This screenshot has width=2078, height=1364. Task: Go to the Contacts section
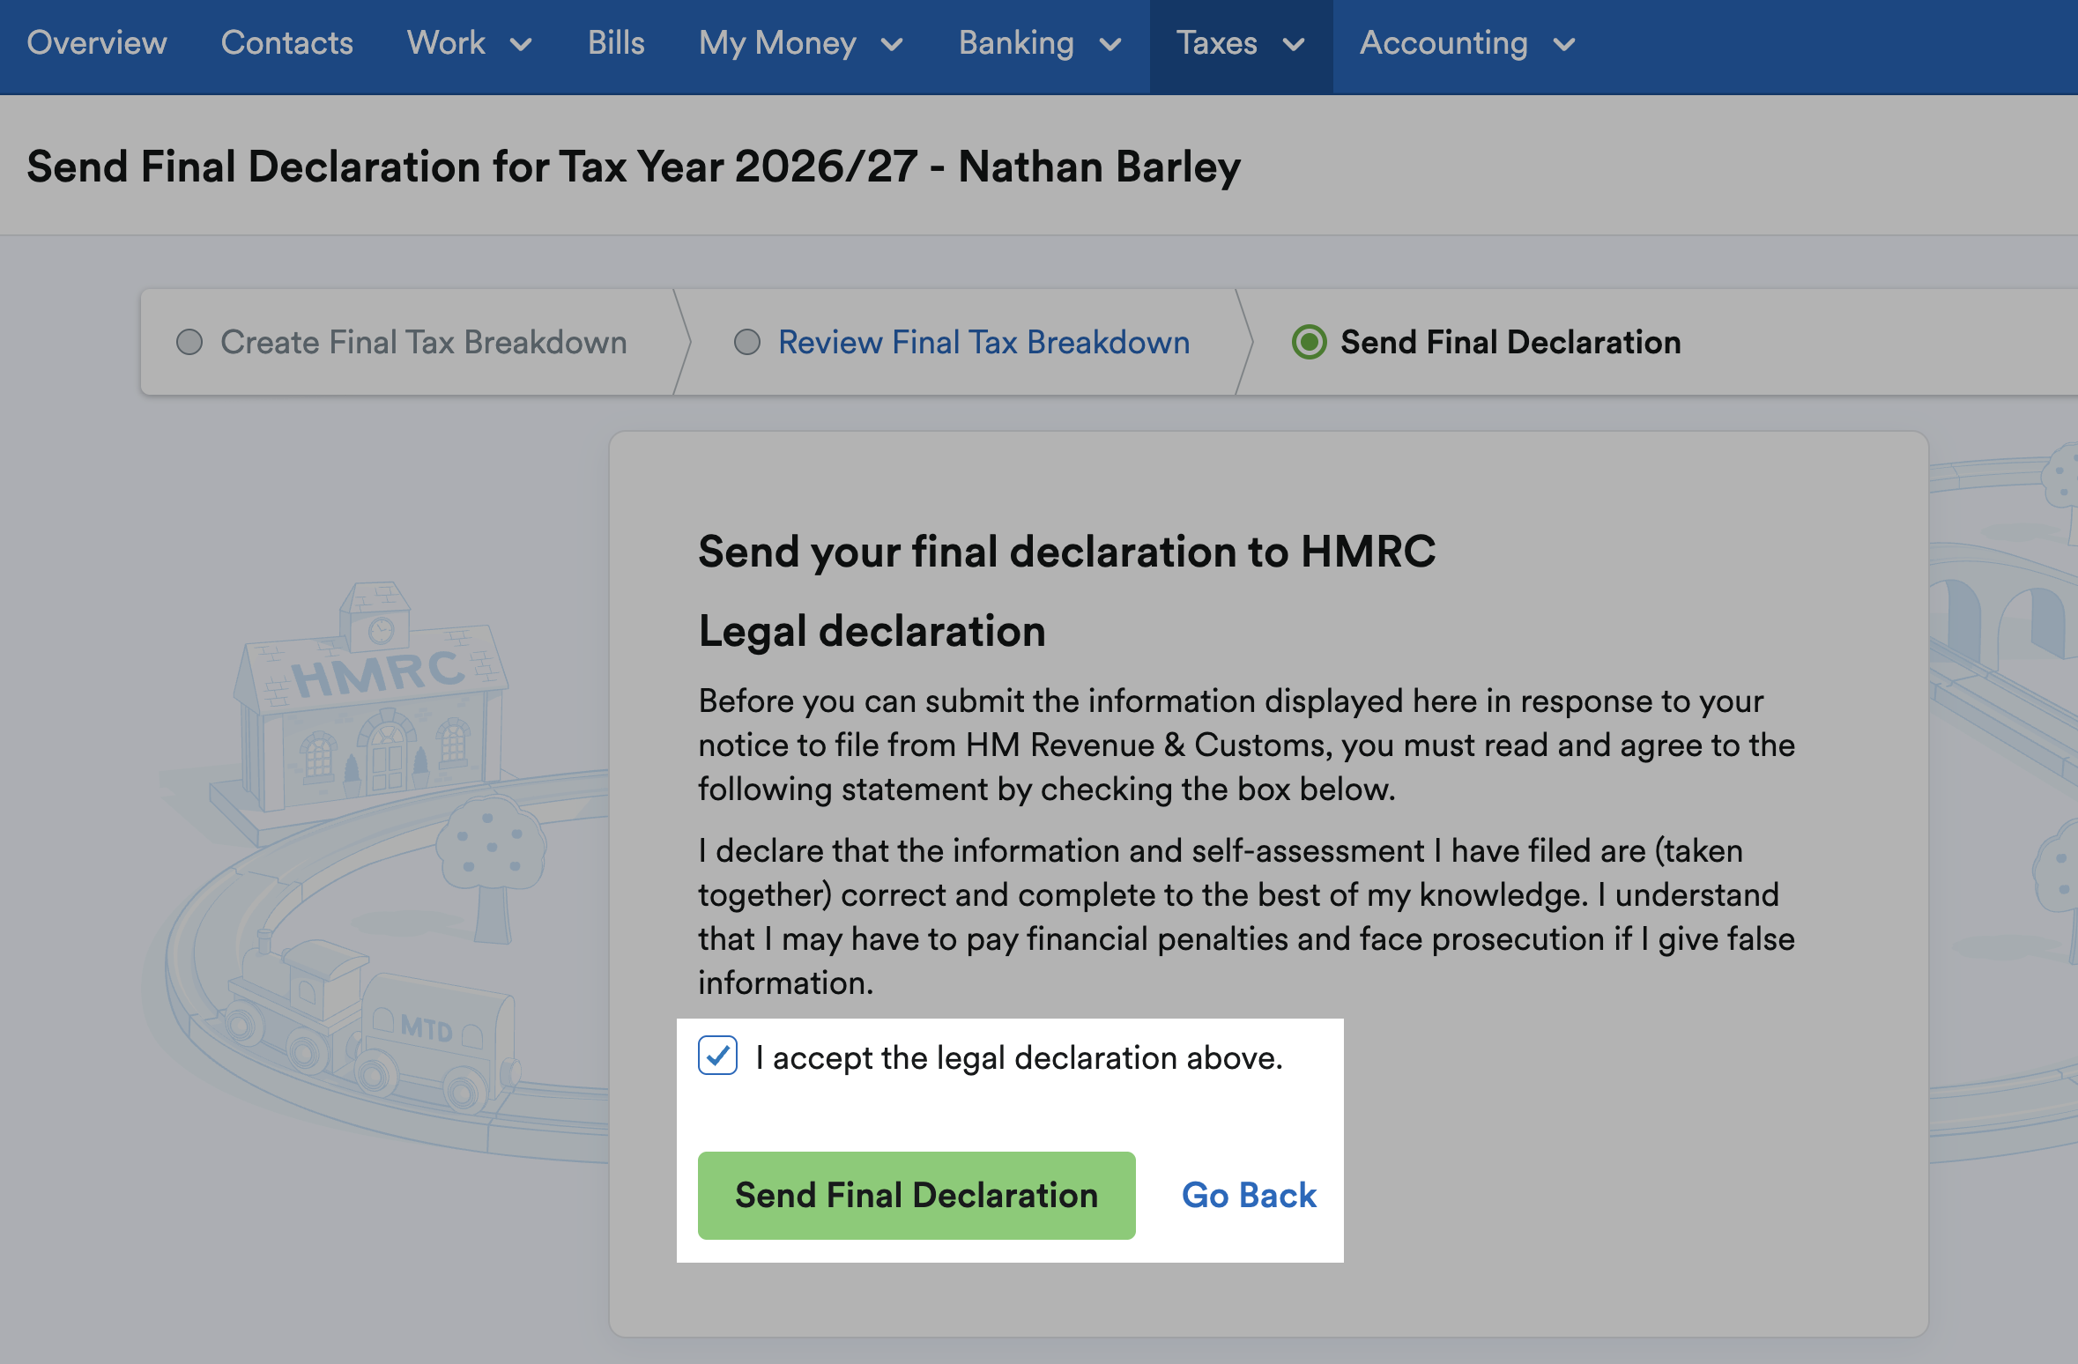pyautogui.click(x=286, y=43)
